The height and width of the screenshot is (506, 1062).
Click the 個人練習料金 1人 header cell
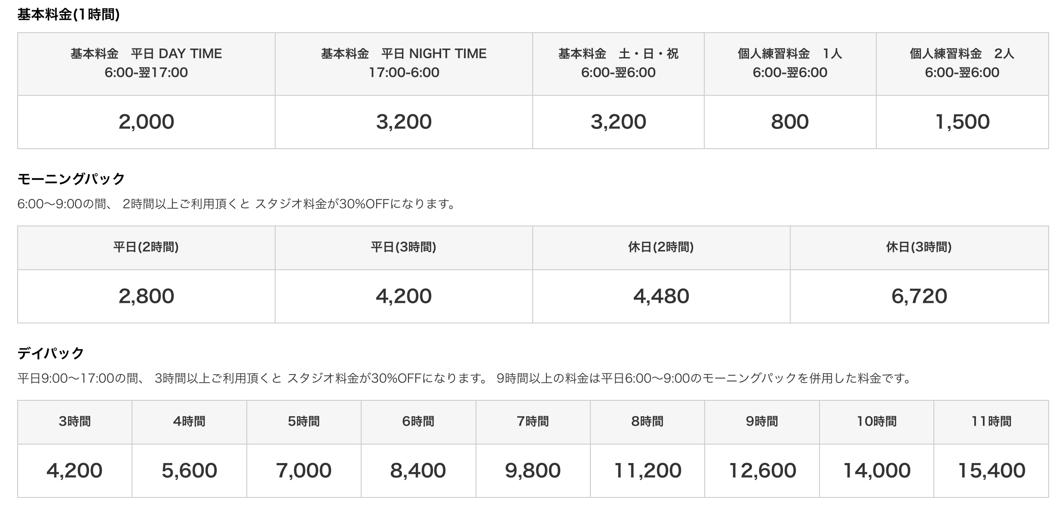pyautogui.click(x=790, y=64)
